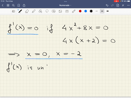The width and height of the screenshot is (131, 98).
Task: Choose the medium stroke width
Action: (102, 11)
